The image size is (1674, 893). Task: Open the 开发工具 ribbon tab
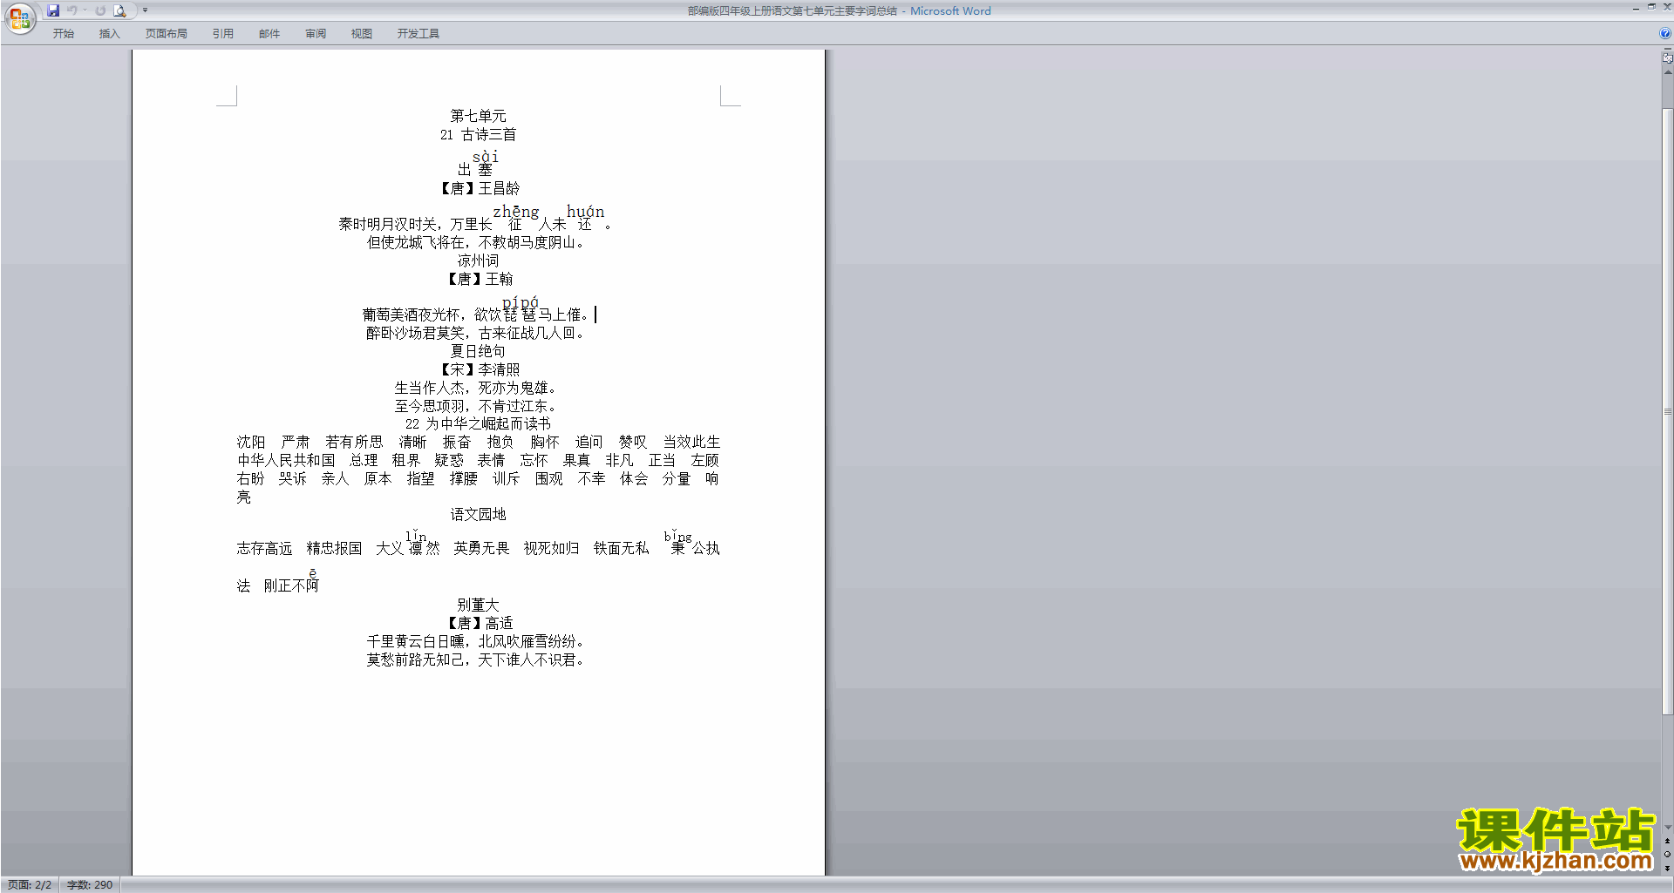point(418,34)
